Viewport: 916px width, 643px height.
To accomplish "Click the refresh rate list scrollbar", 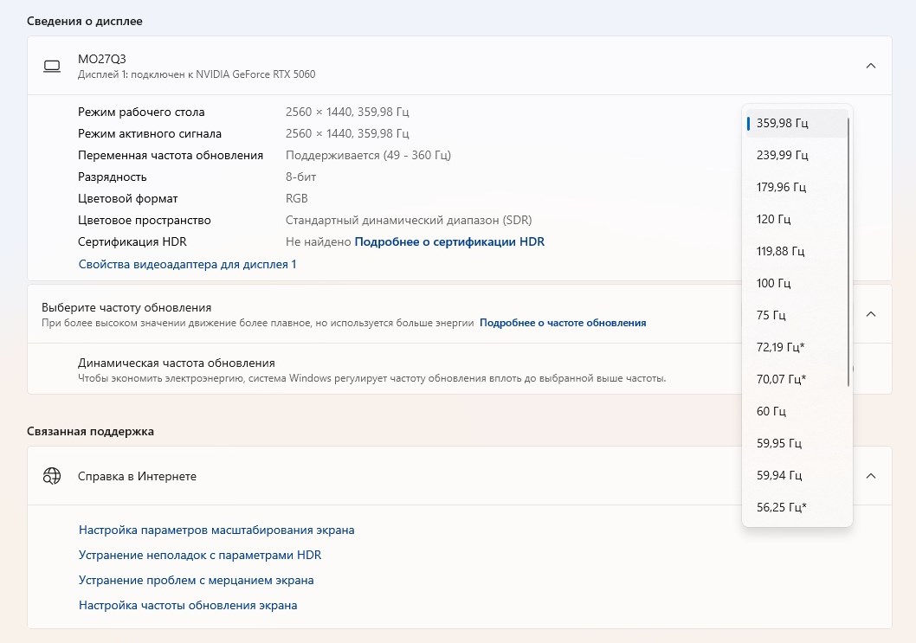I will coord(848,252).
